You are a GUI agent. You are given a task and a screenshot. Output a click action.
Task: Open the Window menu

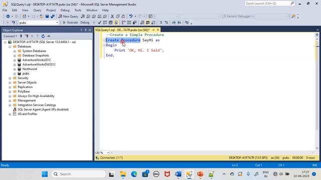(91, 10)
